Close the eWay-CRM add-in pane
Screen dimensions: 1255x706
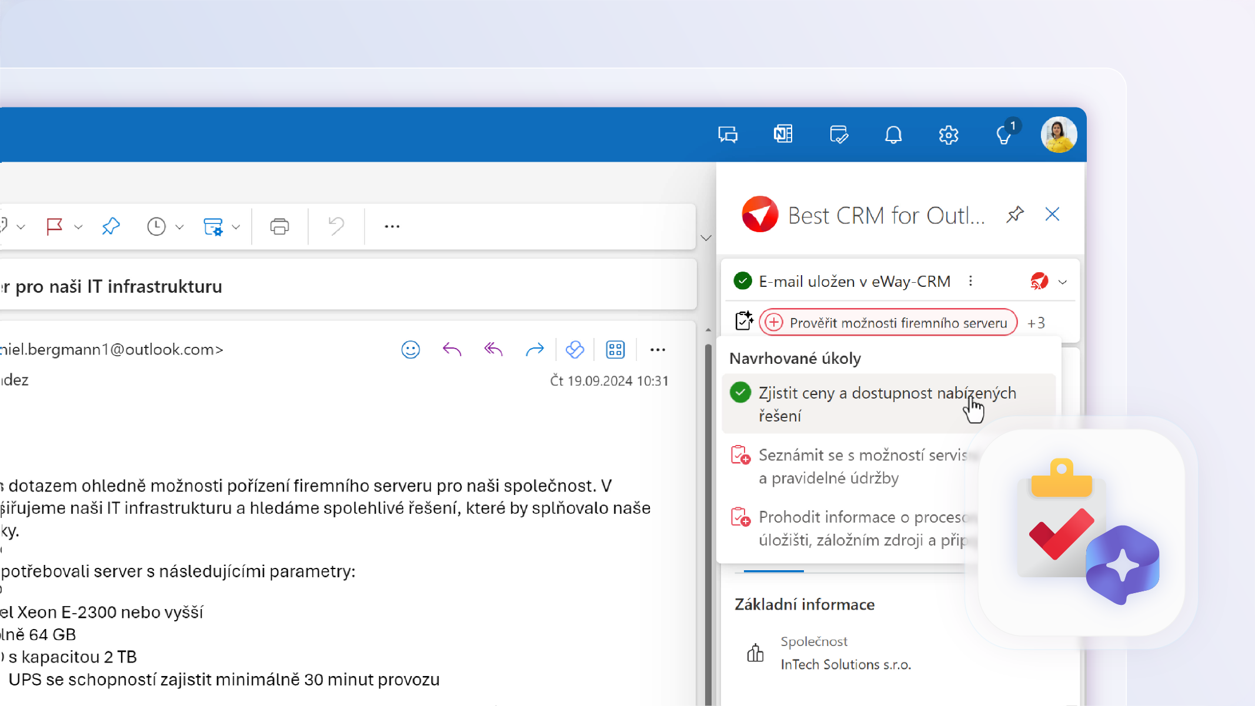1052,214
